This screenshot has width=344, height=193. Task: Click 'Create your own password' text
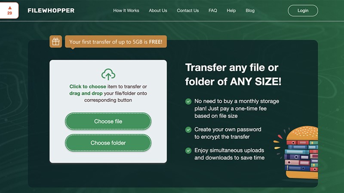tap(228, 130)
